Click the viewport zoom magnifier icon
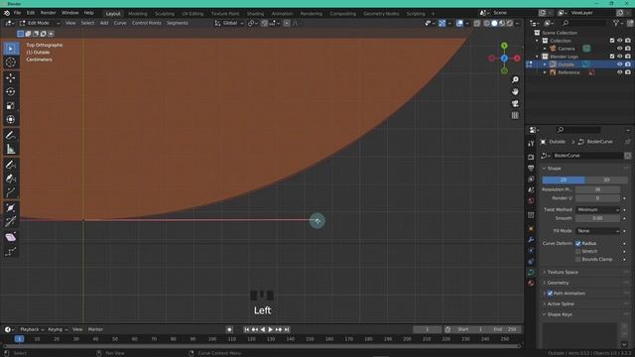The height and width of the screenshot is (357, 635). tap(515, 79)
